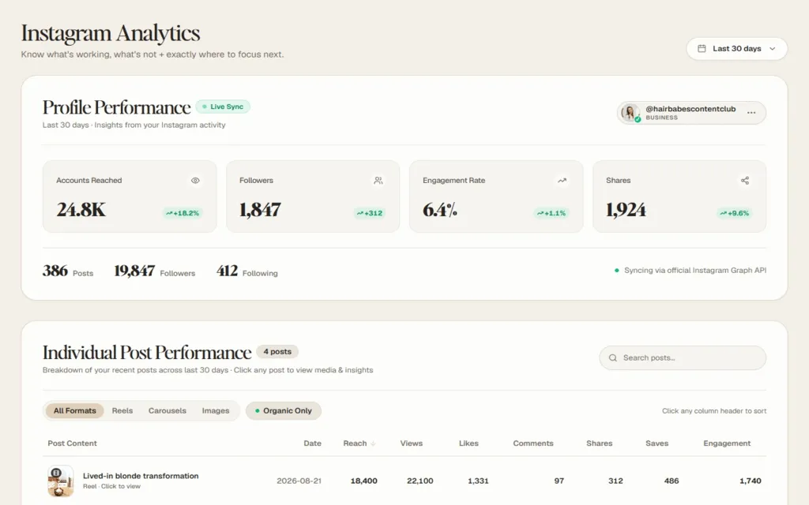The width and height of the screenshot is (809, 505).
Task: Click the 312 shares cell in post row
Action: coord(615,481)
